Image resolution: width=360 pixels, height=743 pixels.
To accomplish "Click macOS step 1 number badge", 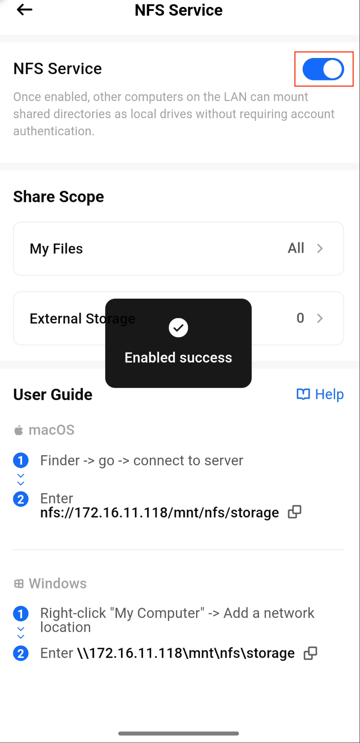I will [x=21, y=460].
